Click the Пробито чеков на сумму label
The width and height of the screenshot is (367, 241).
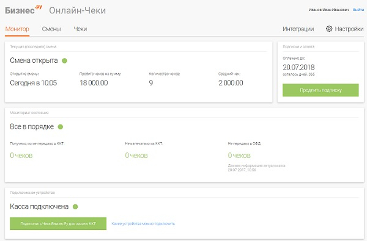(x=100, y=74)
